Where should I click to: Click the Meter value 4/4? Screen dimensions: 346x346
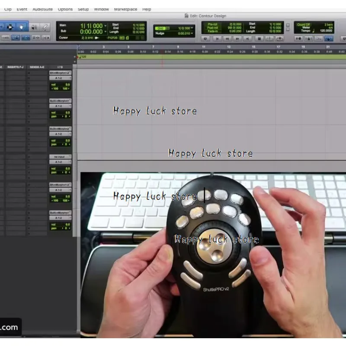click(330, 28)
